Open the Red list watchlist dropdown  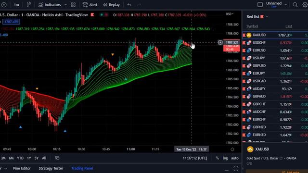257,17
